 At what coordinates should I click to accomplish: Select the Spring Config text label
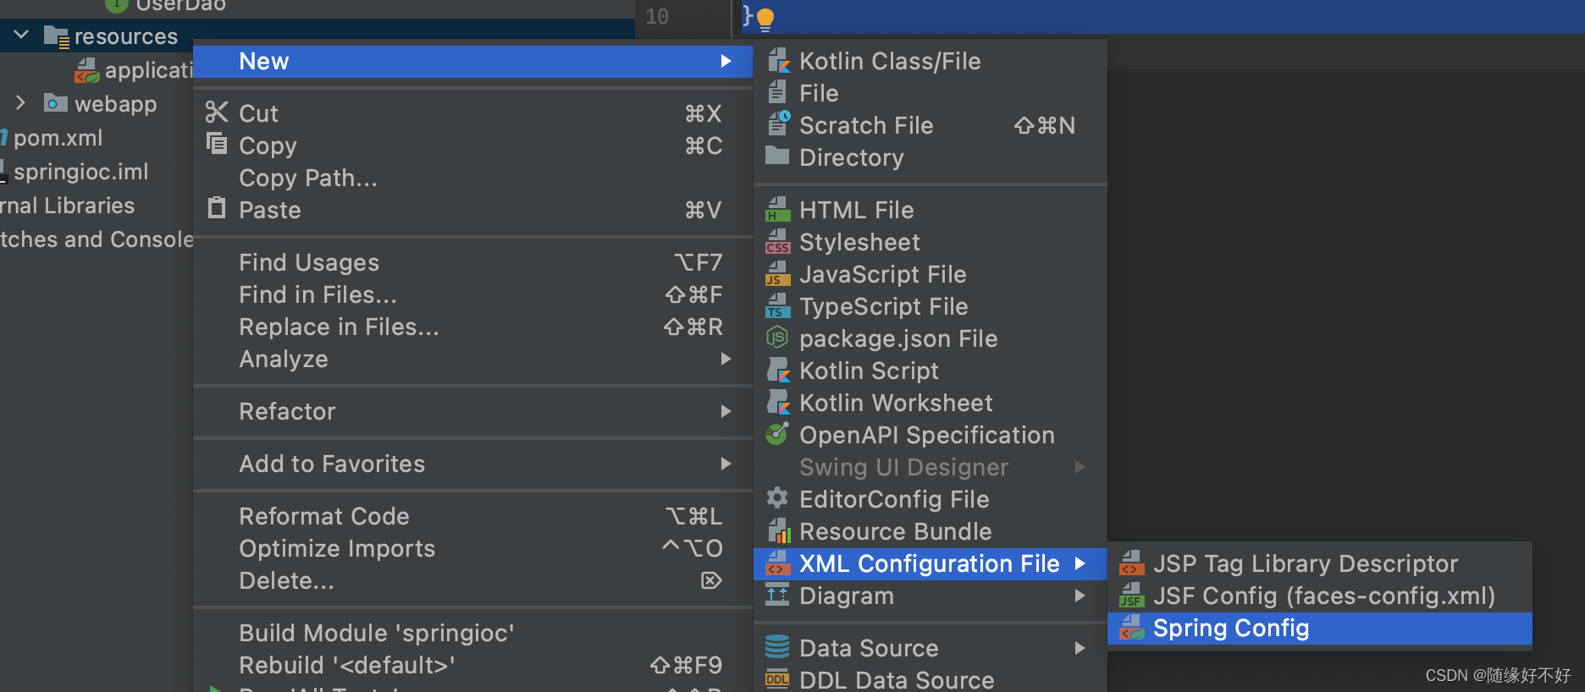coord(1231,628)
